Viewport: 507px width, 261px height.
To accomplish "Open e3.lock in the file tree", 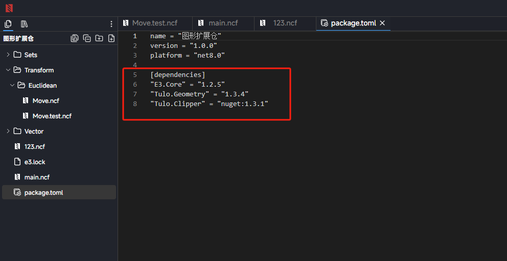I will click(x=35, y=162).
